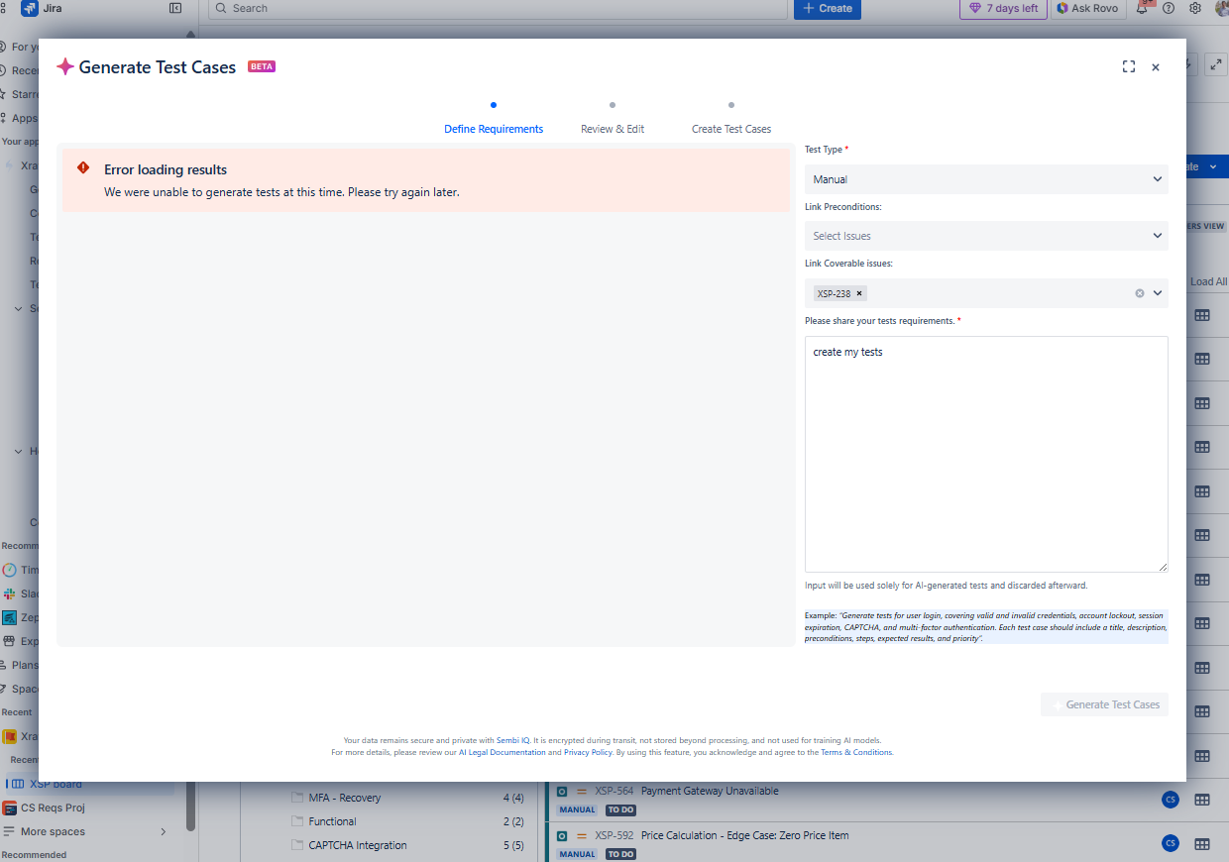Click the Ask Rovo button
This screenshot has width=1229, height=862.
pos(1090,8)
